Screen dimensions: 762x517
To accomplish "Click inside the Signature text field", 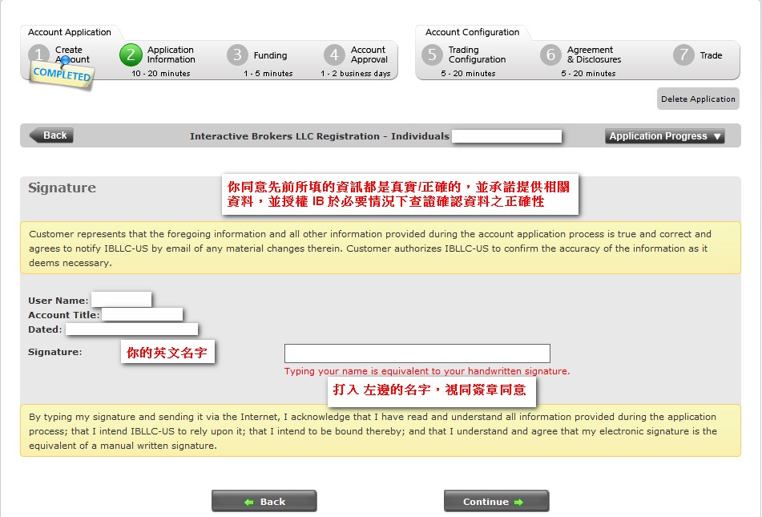I will coord(417,353).
